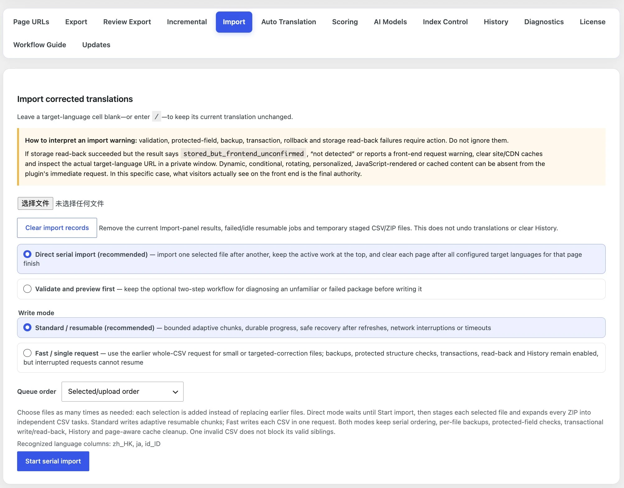Switch to the Diagnostics tab

click(544, 22)
